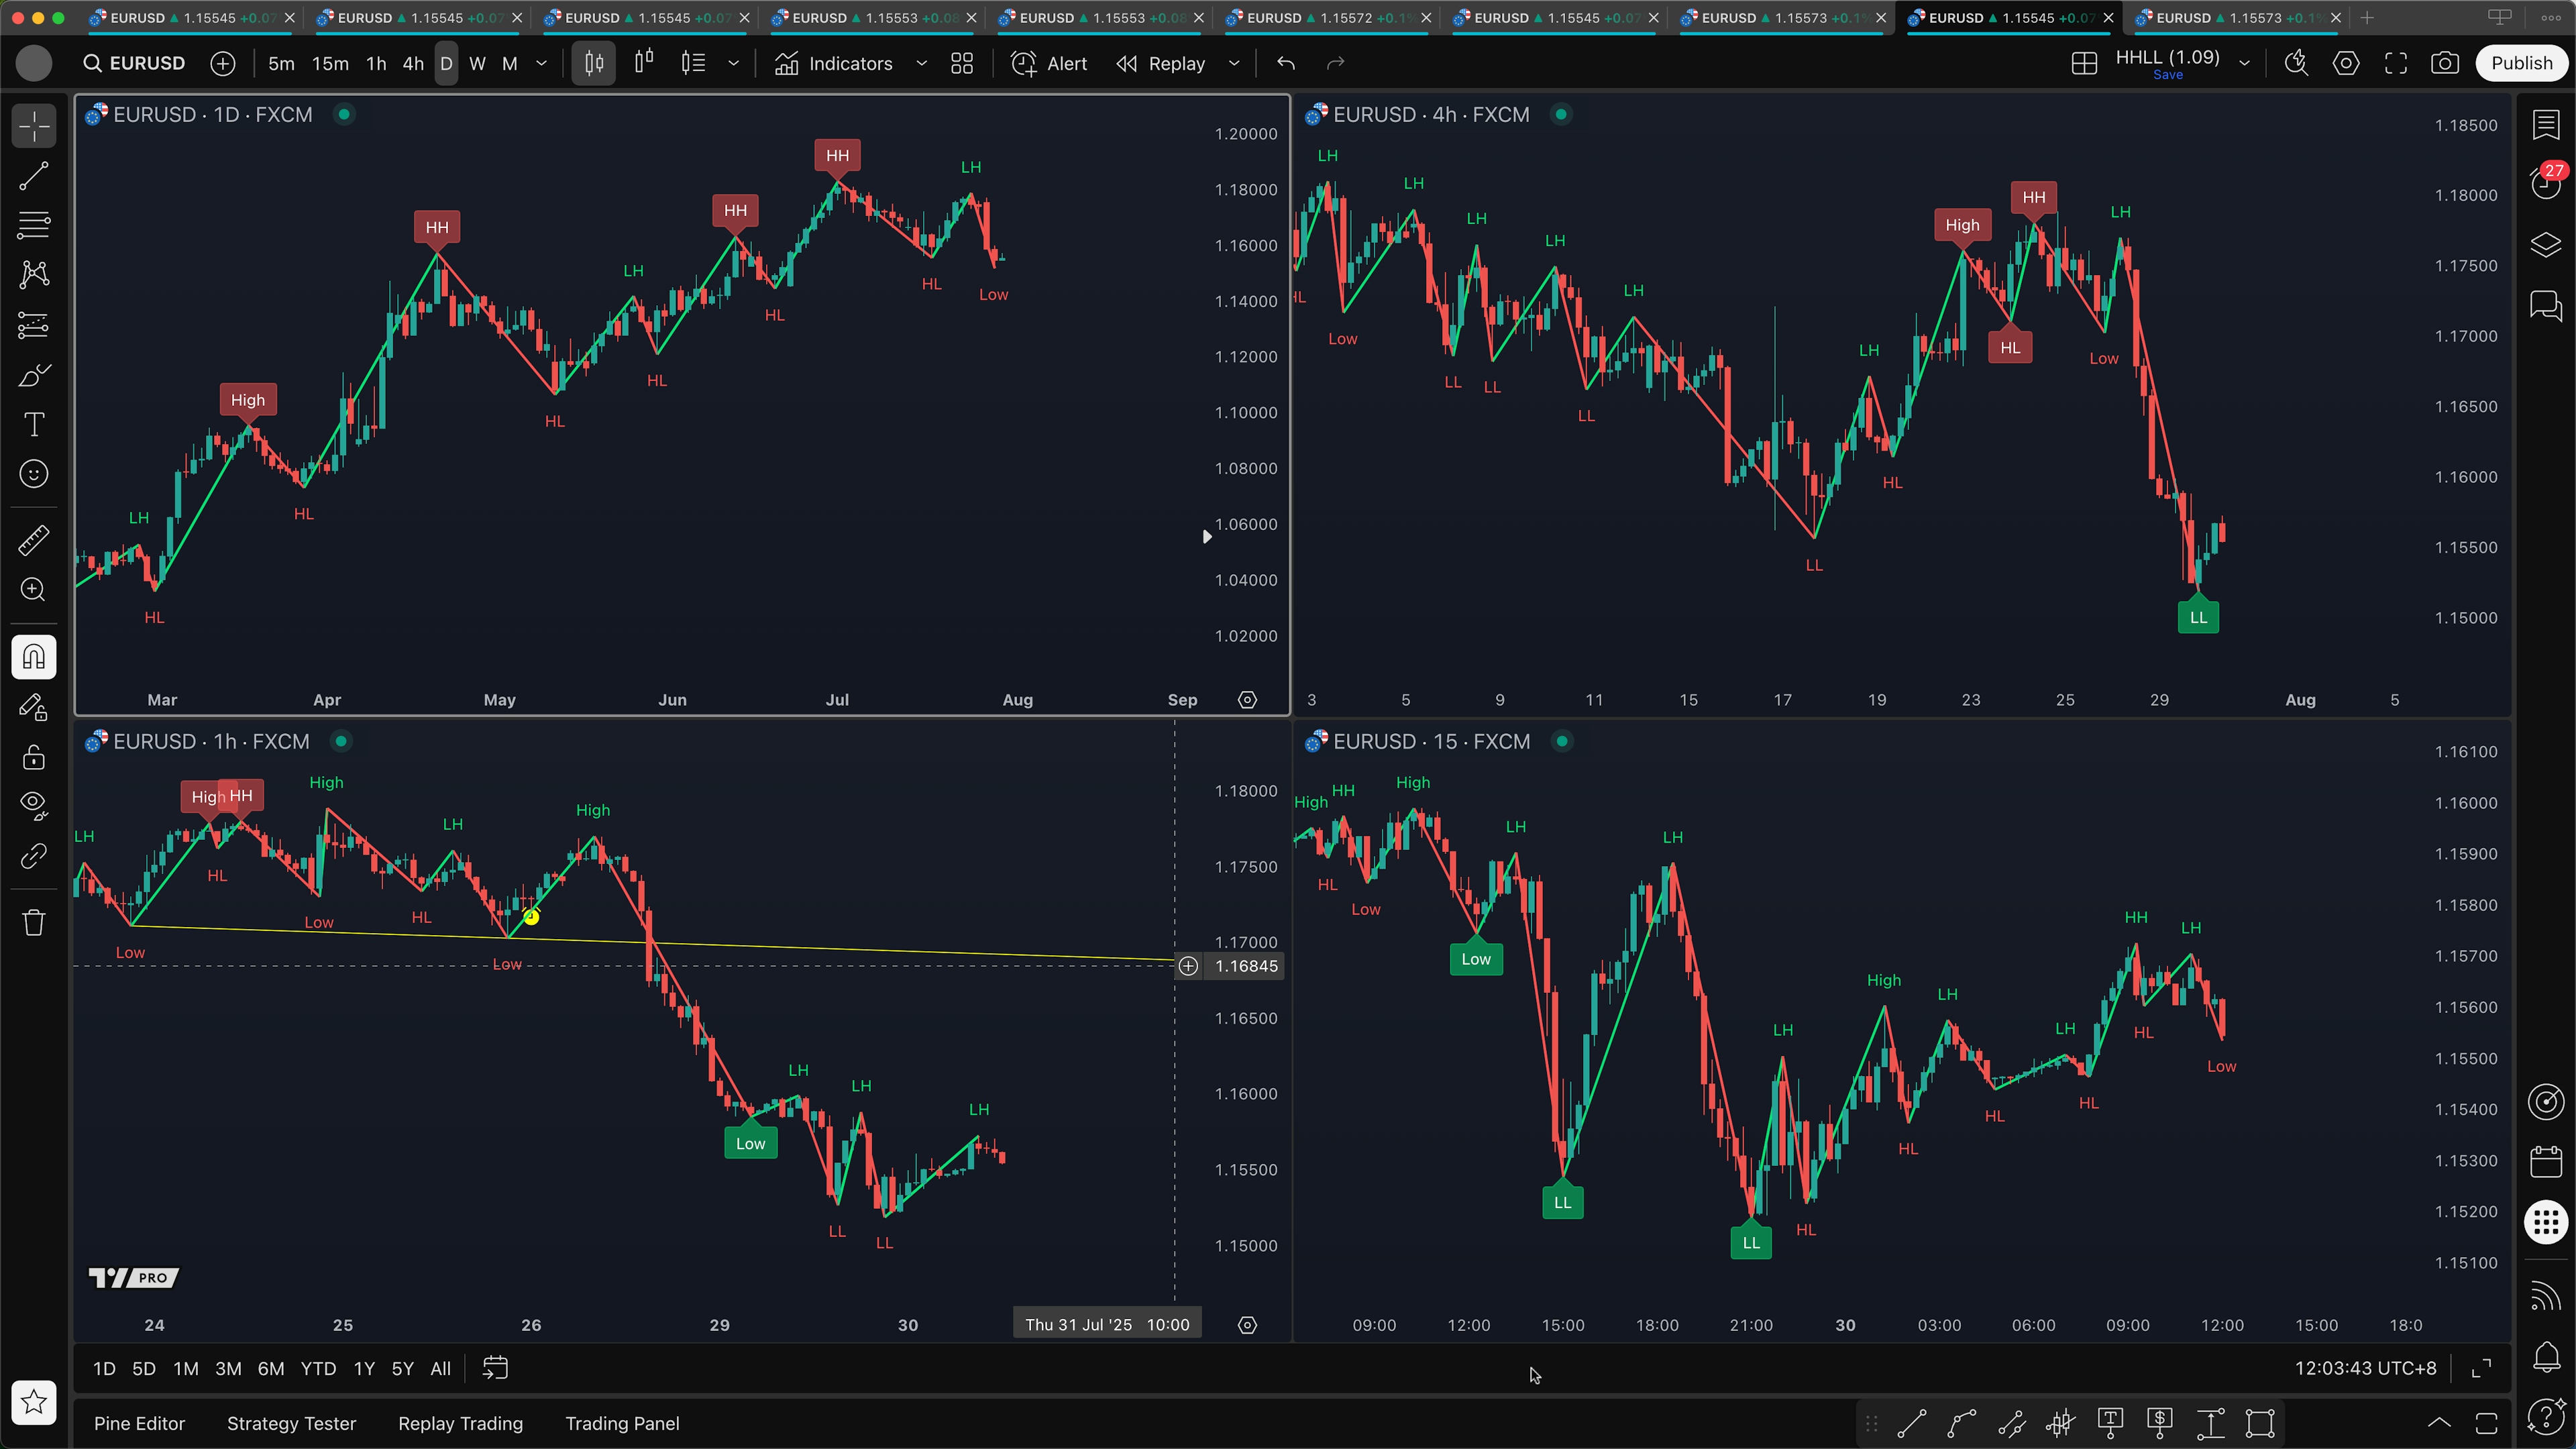This screenshot has height=1449, width=2576.
Task: Select the Text tool
Action: click(34, 424)
